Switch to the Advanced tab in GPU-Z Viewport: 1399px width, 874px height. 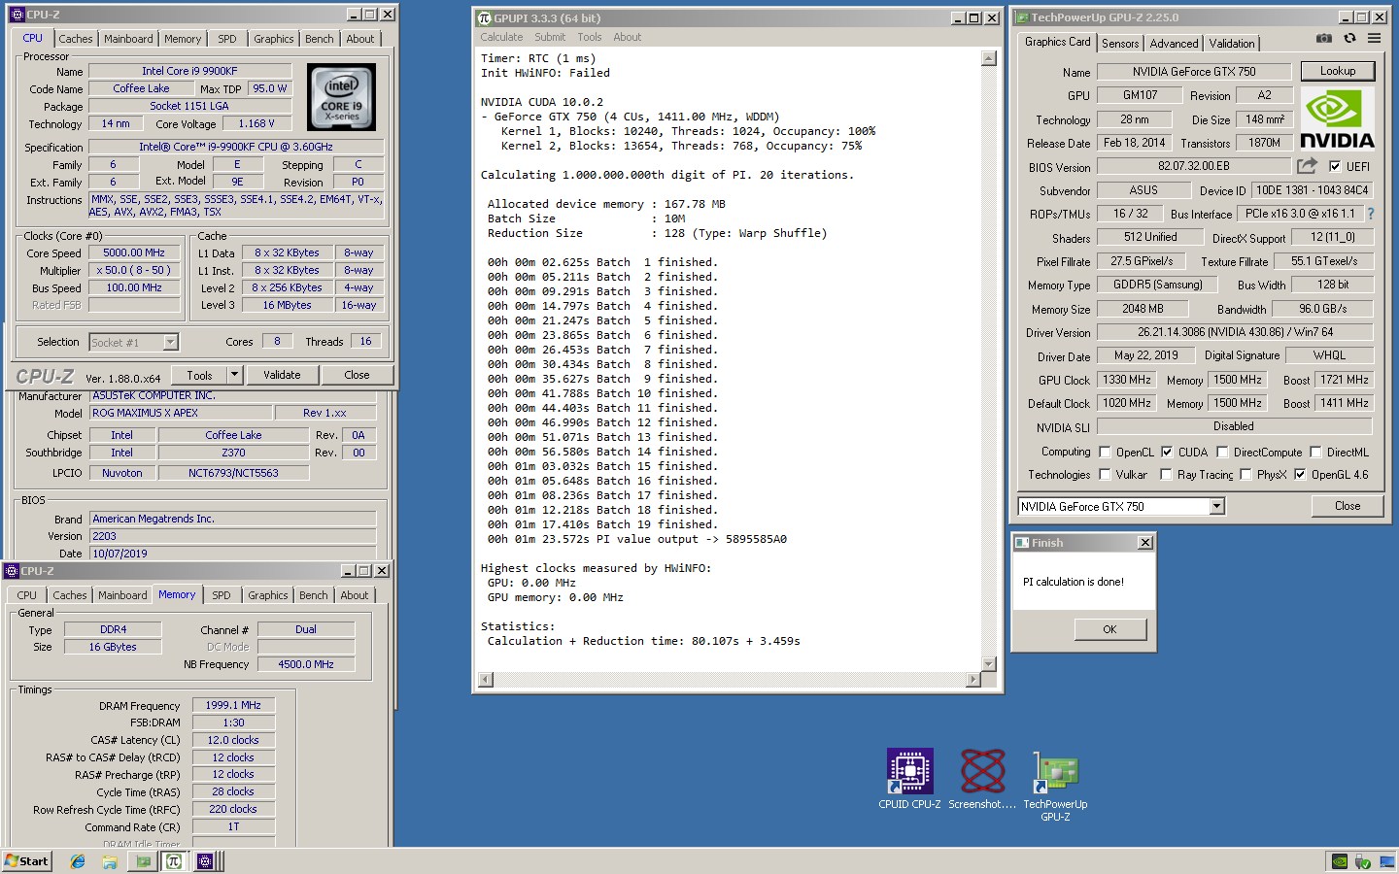click(1174, 44)
